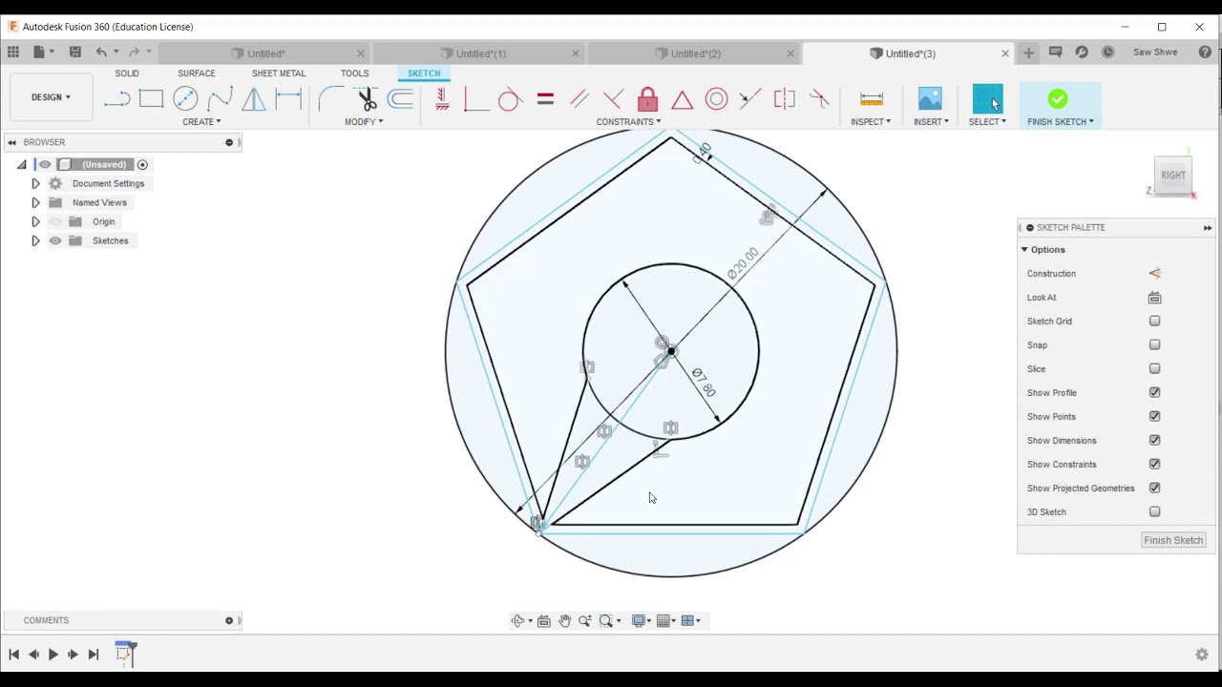1222x687 pixels.
Task: Switch to the SOLID tab
Action: pyautogui.click(x=127, y=73)
